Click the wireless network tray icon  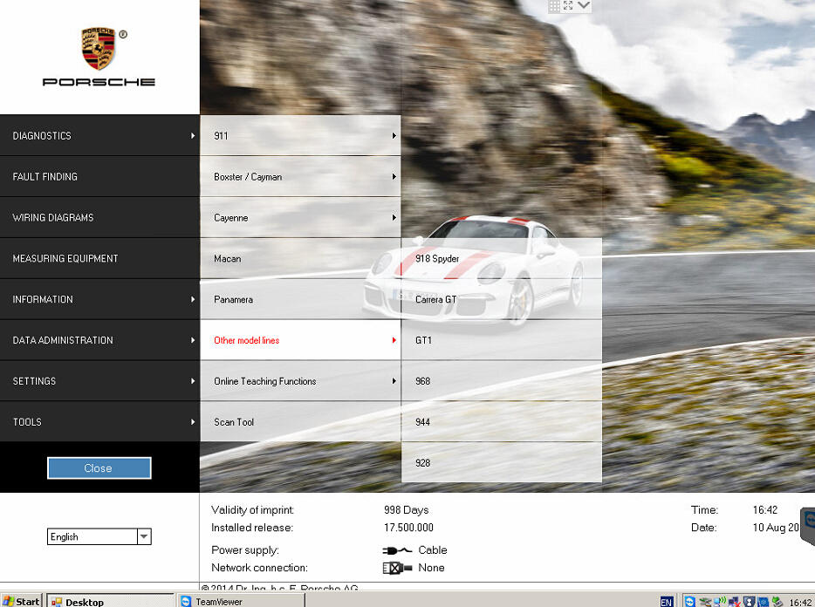click(720, 602)
